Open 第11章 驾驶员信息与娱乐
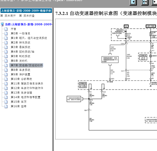 (x=27, y=83)
